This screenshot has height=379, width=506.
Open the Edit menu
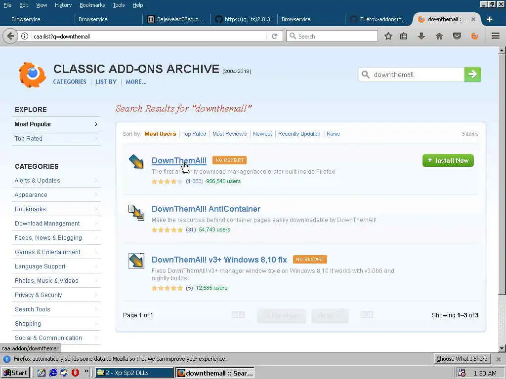(24, 5)
